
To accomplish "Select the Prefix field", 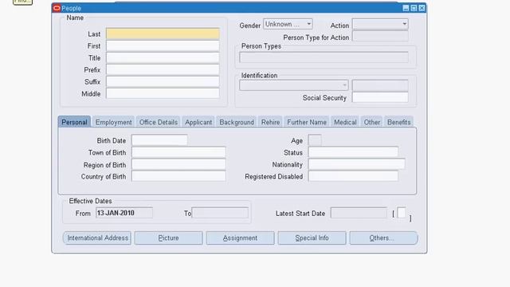I will pos(163,69).
